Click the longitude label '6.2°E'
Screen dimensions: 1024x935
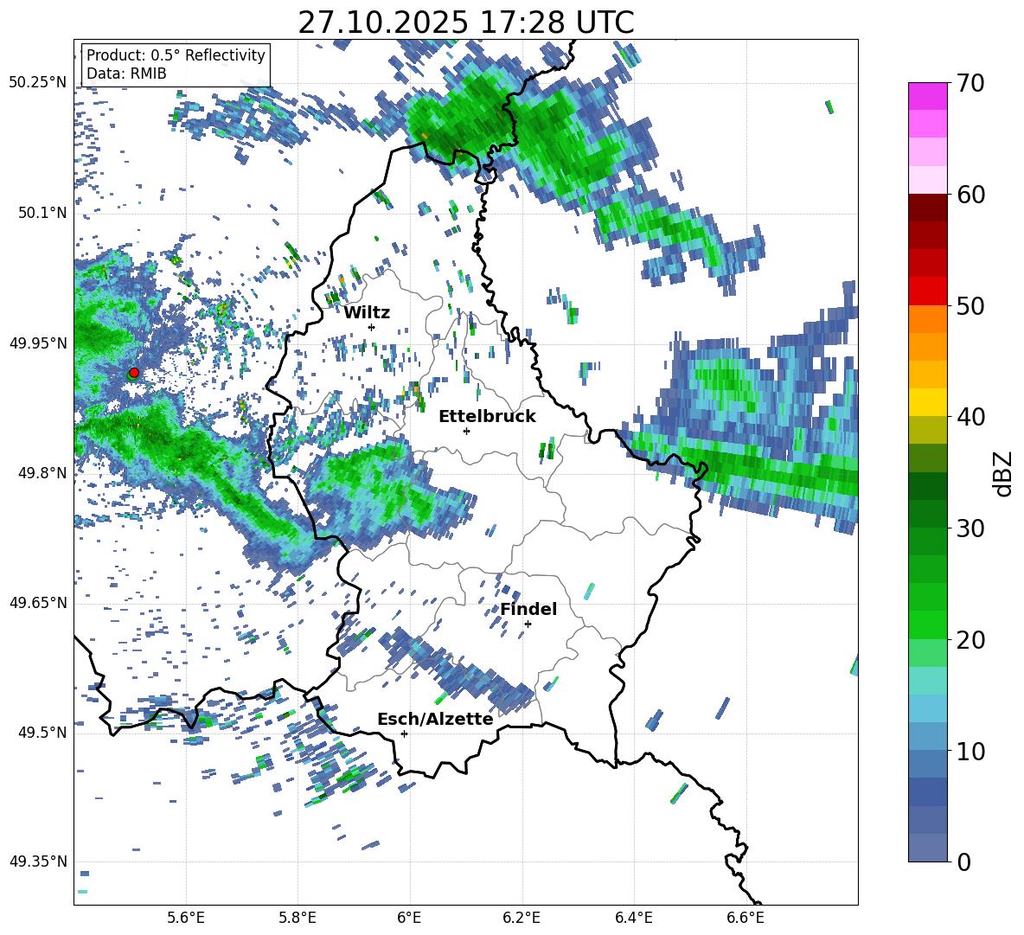(522, 918)
